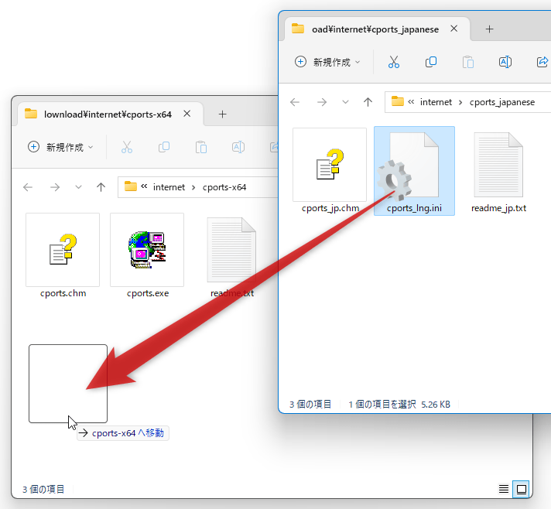Open 新規作成 menu in cports-x64 window
Viewport: 551px width, 509px height.
point(60,147)
